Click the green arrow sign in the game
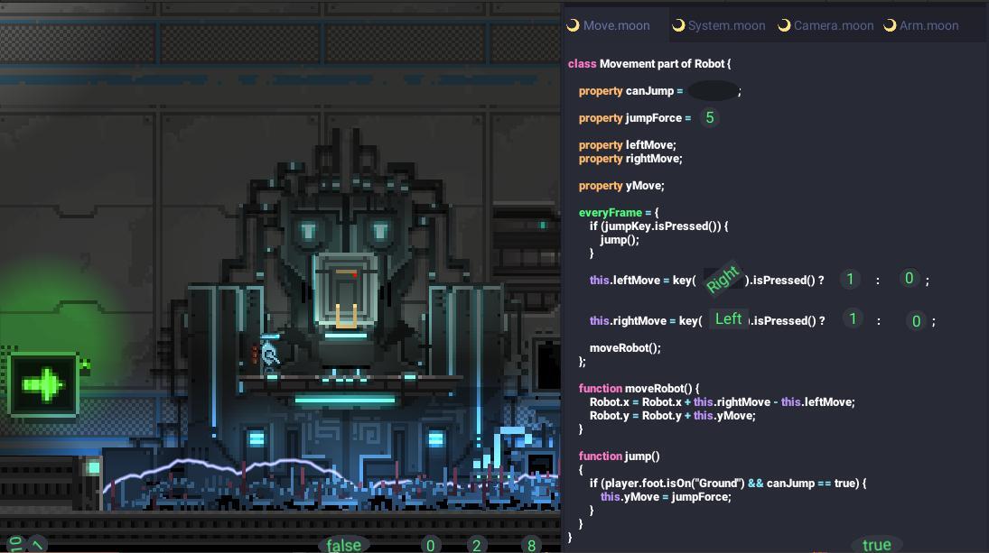This screenshot has height=553, width=989. 42,385
